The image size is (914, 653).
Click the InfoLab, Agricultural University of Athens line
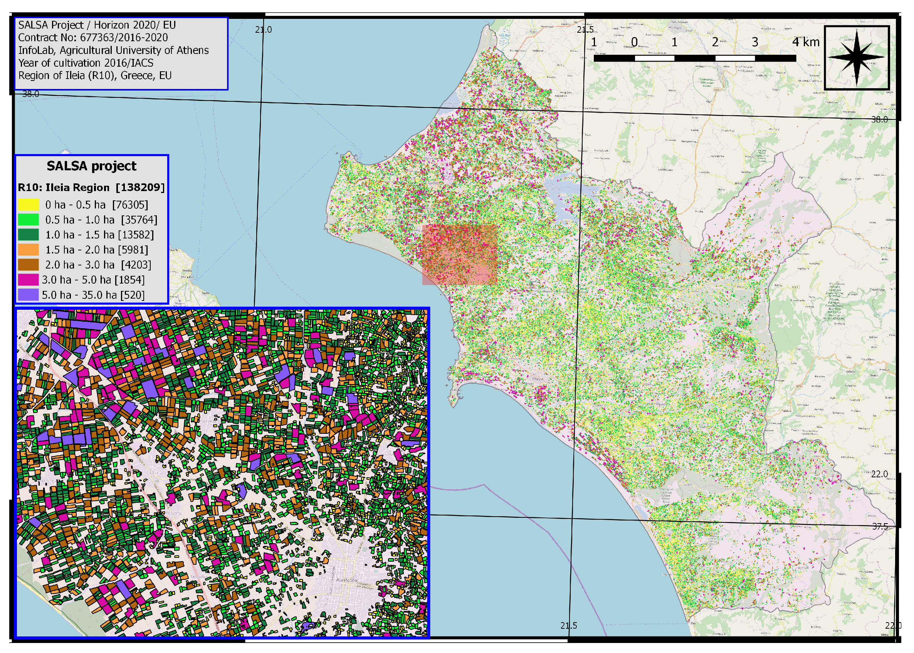pos(113,50)
